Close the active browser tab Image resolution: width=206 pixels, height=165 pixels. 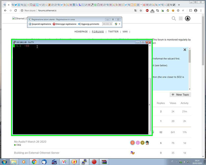tap(9, 5)
